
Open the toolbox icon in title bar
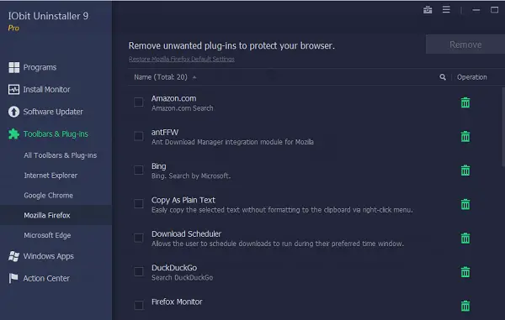pos(428,10)
